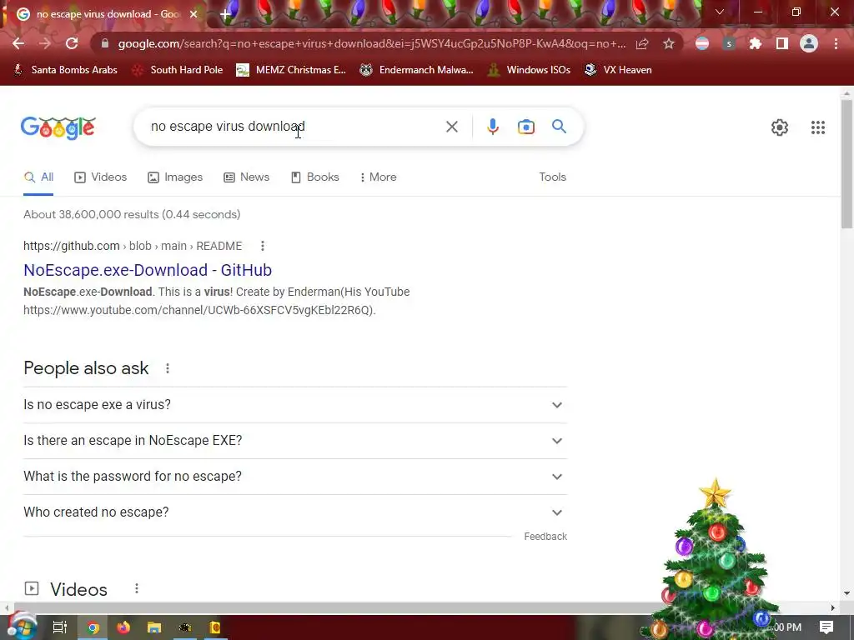Expand 'What is the password for no escape?'

click(295, 477)
